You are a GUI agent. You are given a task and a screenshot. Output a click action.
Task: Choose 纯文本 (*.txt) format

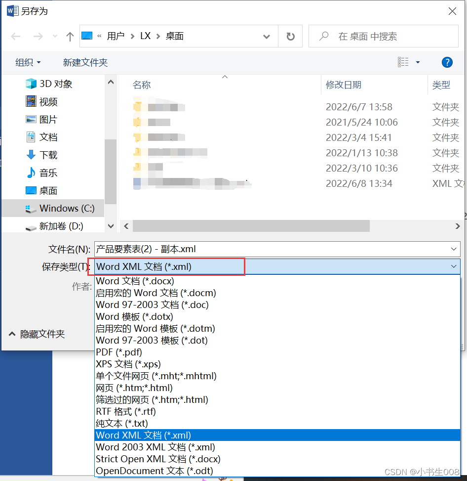click(x=277, y=423)
